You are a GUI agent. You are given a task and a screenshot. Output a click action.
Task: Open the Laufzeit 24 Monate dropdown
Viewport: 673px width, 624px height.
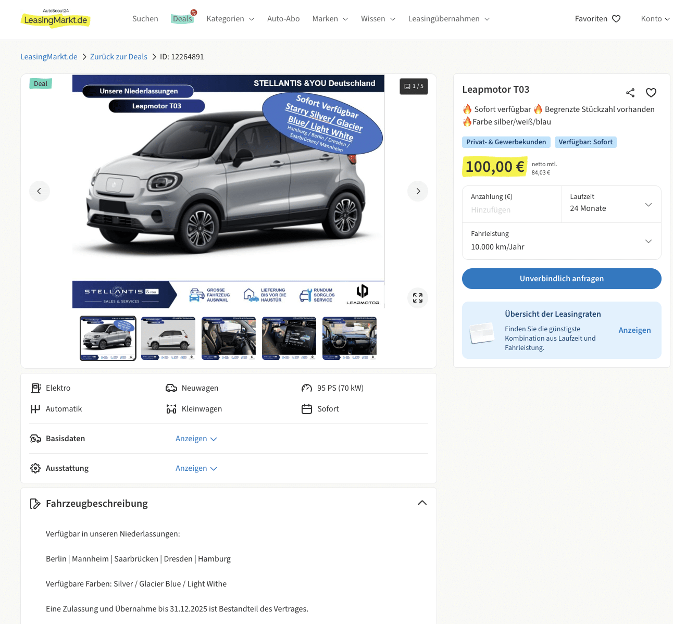coord(611,204)
